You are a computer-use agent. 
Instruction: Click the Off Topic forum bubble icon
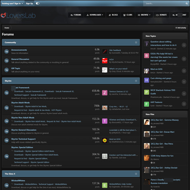point(7,70)
